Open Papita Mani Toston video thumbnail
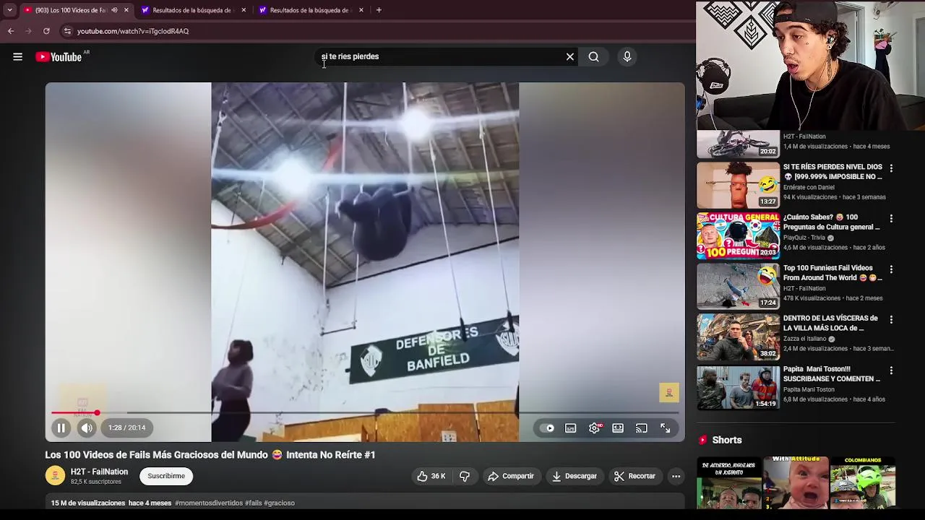Image resolution: width=925 pixels, height=520 pixels. pyautogui.click(x=738, y=387)
